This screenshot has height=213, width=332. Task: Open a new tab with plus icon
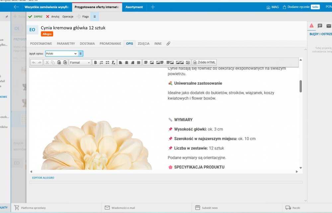153,7
